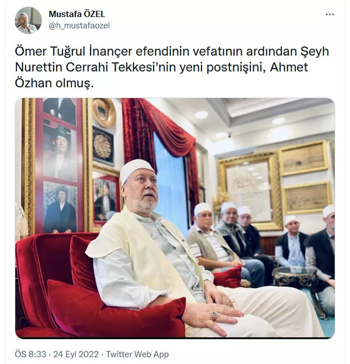Click Mustafa ÖZEL's profile avatar
This screenshot has width=350, height=364.
[28, 20]
